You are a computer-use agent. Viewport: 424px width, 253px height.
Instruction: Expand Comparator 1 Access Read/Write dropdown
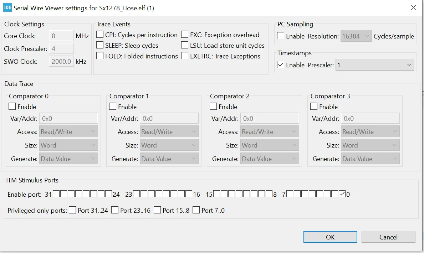pos(169,131)
